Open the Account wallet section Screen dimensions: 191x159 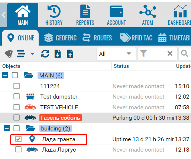tap(116, 15)
